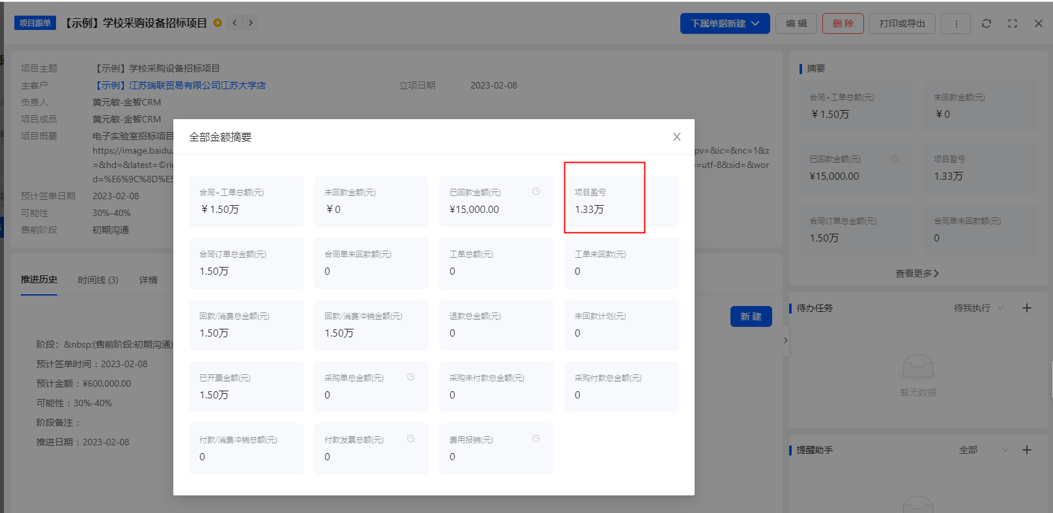Viewport: 1053px width, 513px height.
Task: Select 退款总金额 card
Action: point(497,325)
